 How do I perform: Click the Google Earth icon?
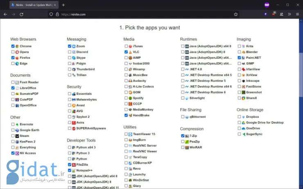tap(17, 130)
